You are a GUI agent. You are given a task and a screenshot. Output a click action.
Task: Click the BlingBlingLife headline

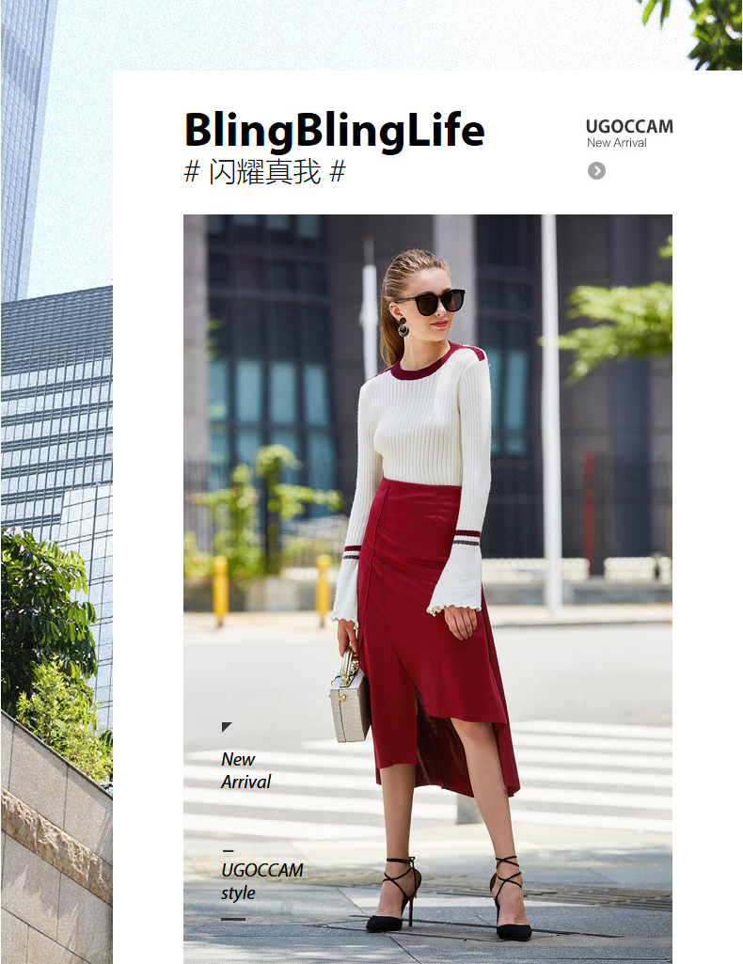pos(334,132)
